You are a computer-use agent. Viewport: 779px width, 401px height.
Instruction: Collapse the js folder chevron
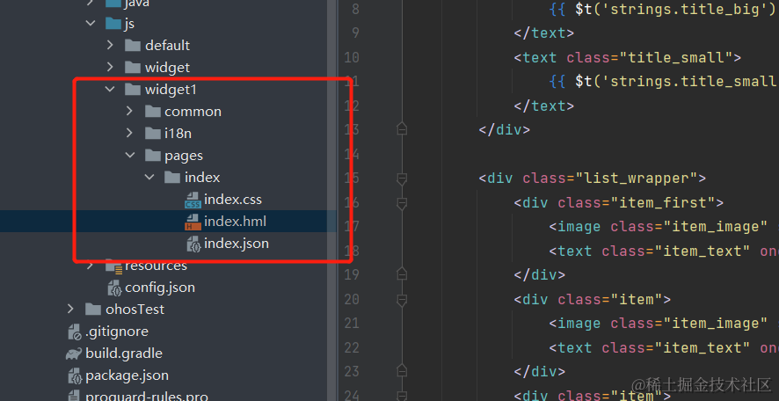pos(91,23)
